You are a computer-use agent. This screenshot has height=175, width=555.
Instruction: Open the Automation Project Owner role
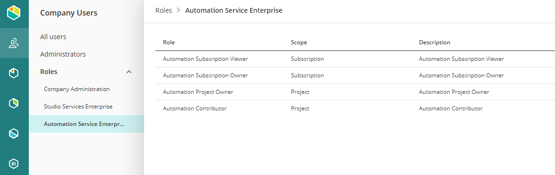coord(198,92)
